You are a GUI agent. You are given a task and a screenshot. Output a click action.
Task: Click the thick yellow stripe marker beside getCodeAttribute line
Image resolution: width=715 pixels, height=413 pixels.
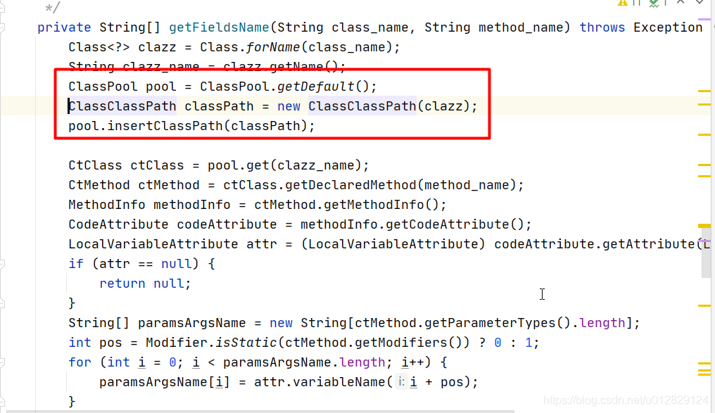coord(704,226)
